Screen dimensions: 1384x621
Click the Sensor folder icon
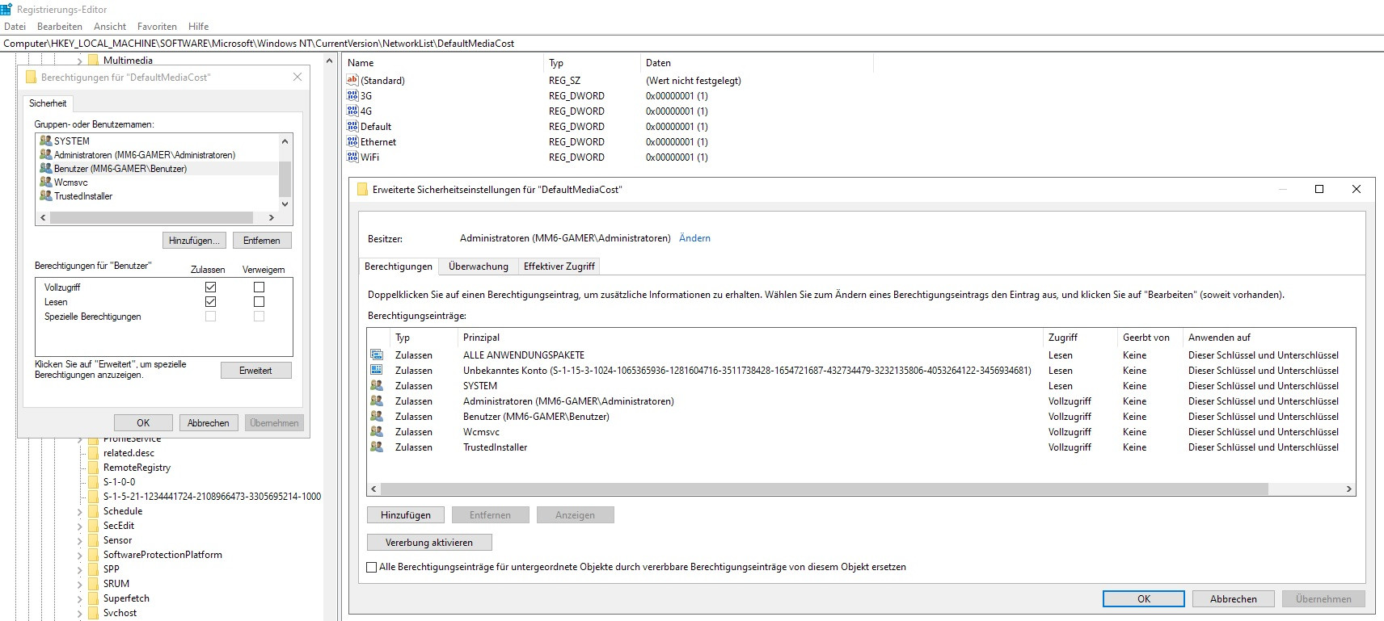(x=93, y=540)
